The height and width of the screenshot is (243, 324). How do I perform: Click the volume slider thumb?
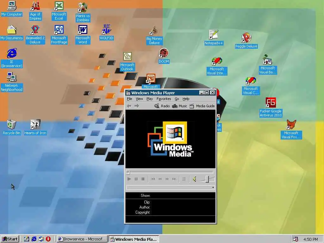tap(207, 179)
